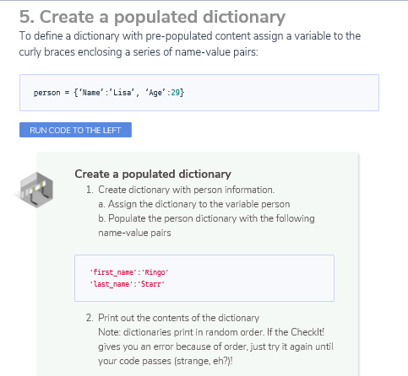Click the 'Lisa' value in the code example

tap(122, 93)
